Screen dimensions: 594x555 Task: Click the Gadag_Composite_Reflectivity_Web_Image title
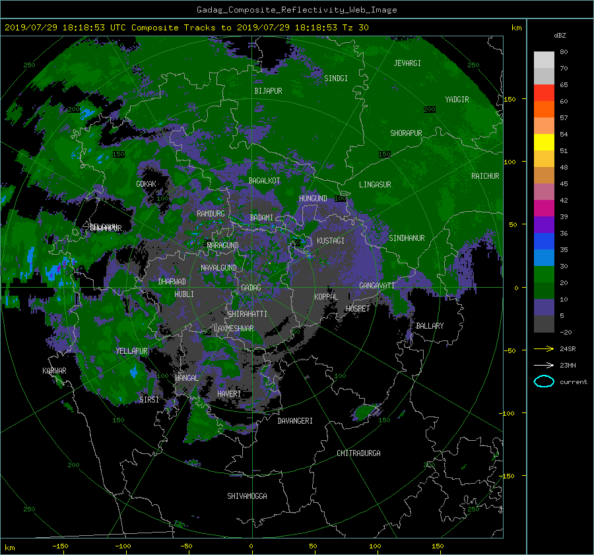[296, 10]
